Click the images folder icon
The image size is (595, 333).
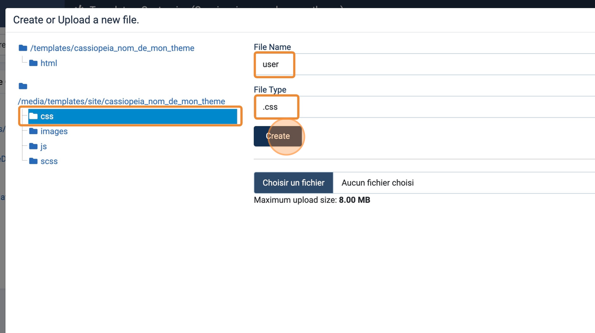click(x=33, y=131)
